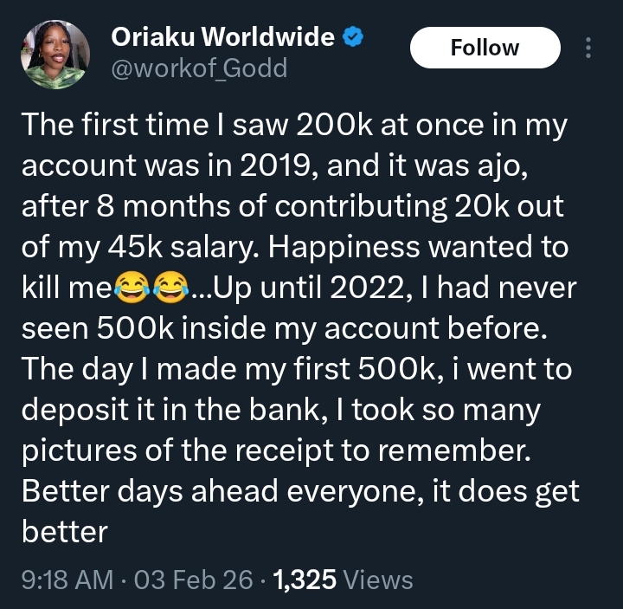Click the blue verified badge
Viewport: 623px width, 609px height.
click(354, 37)
